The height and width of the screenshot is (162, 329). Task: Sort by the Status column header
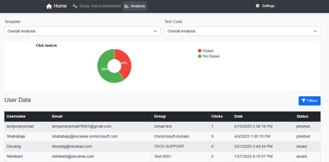point(302,116)
